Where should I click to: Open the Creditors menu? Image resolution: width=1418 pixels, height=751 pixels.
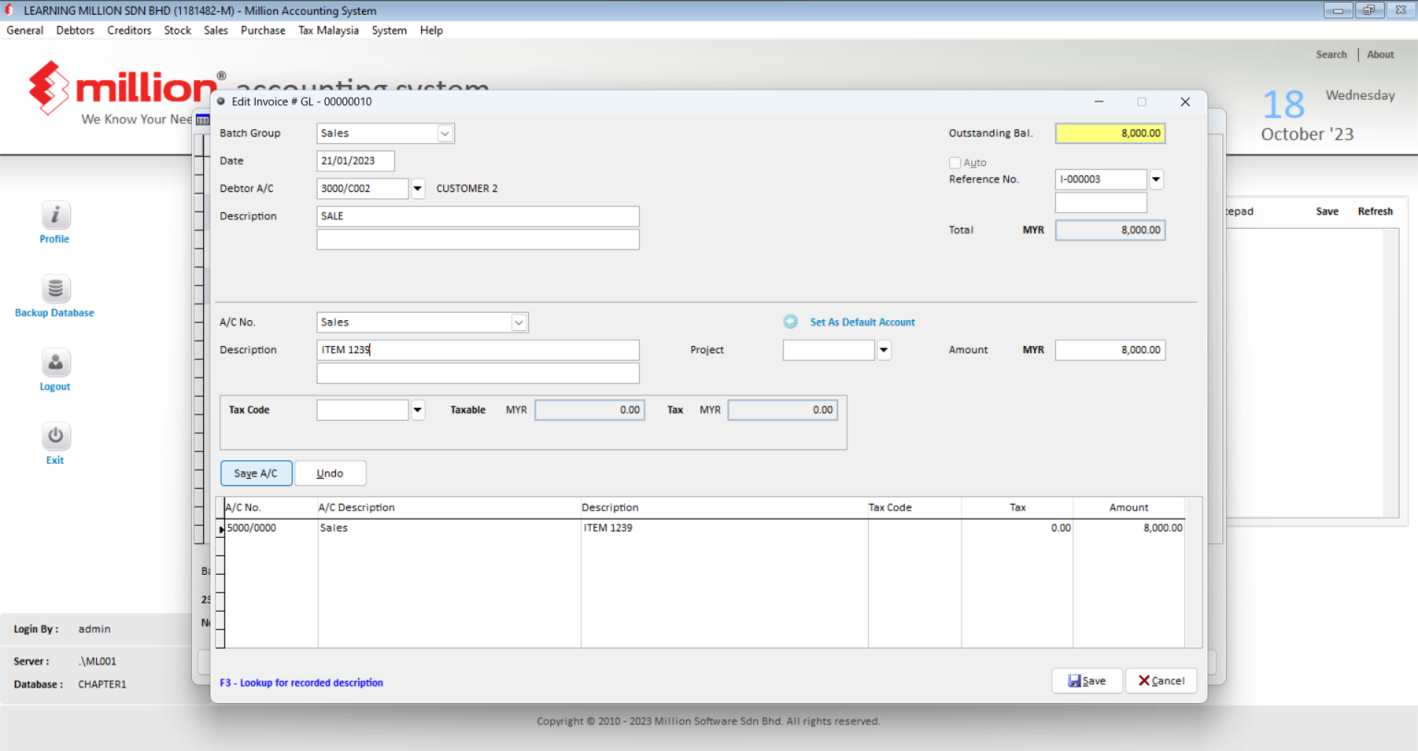[x=129, y=30]
